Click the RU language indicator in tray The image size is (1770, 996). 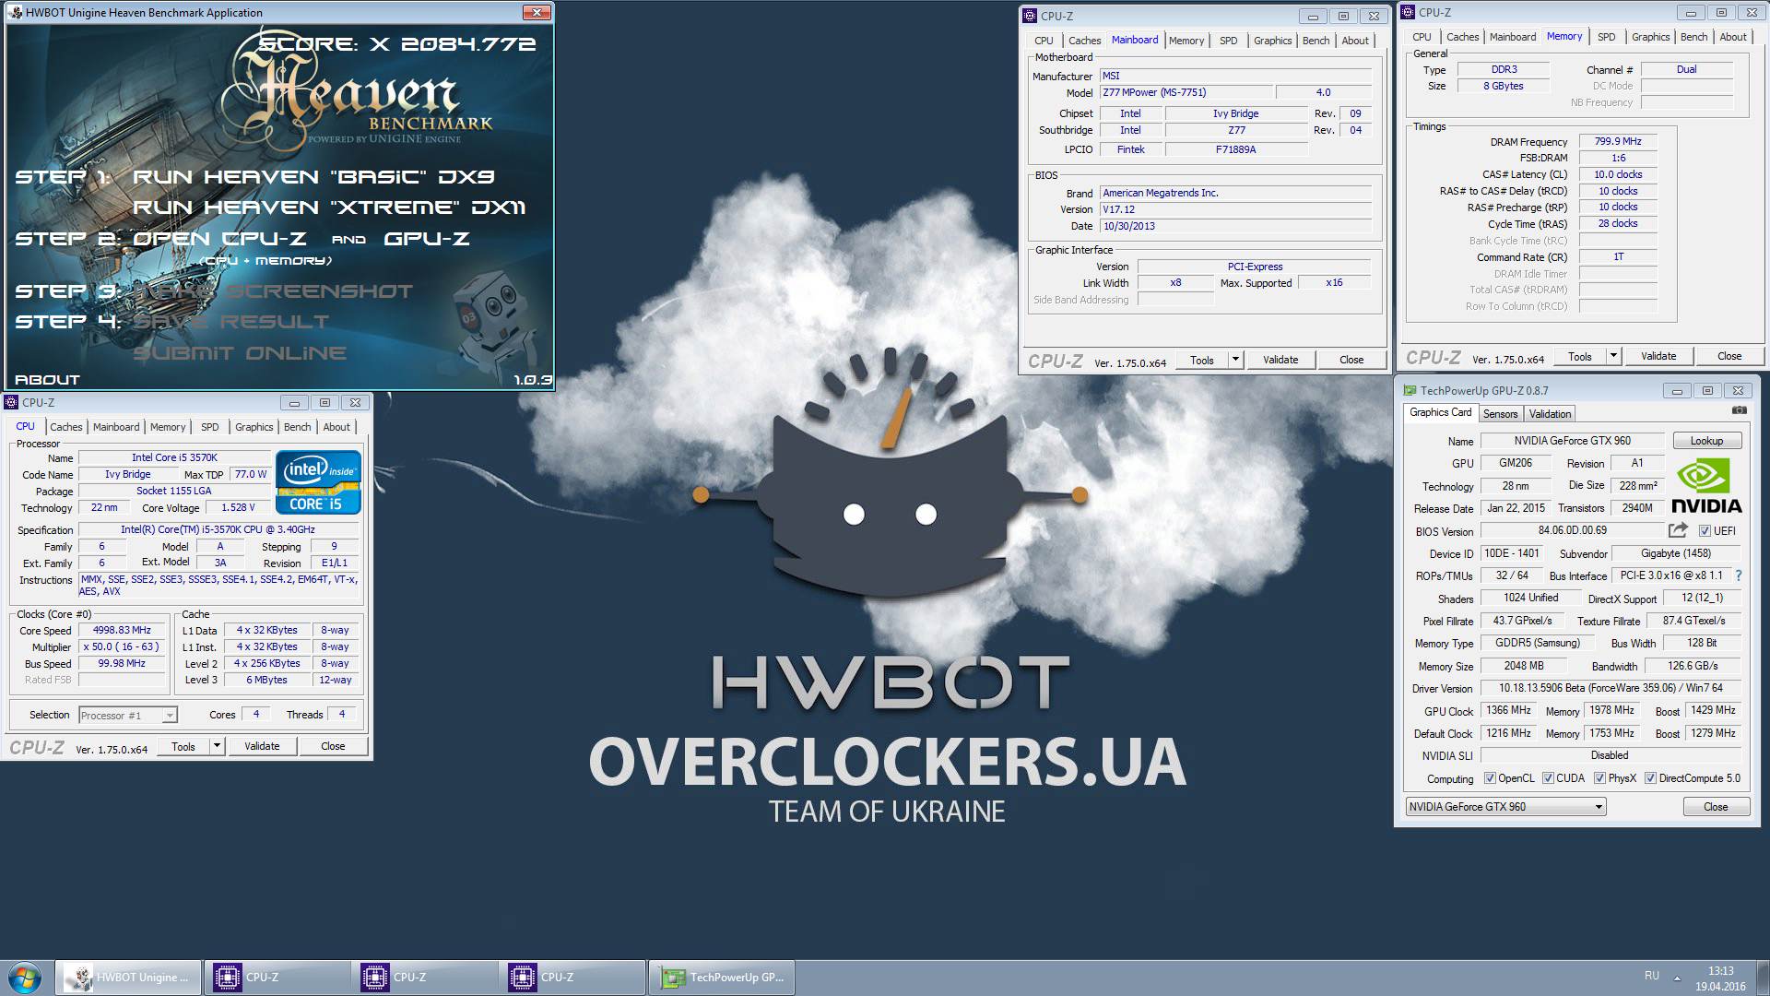tap(1651, 976)
